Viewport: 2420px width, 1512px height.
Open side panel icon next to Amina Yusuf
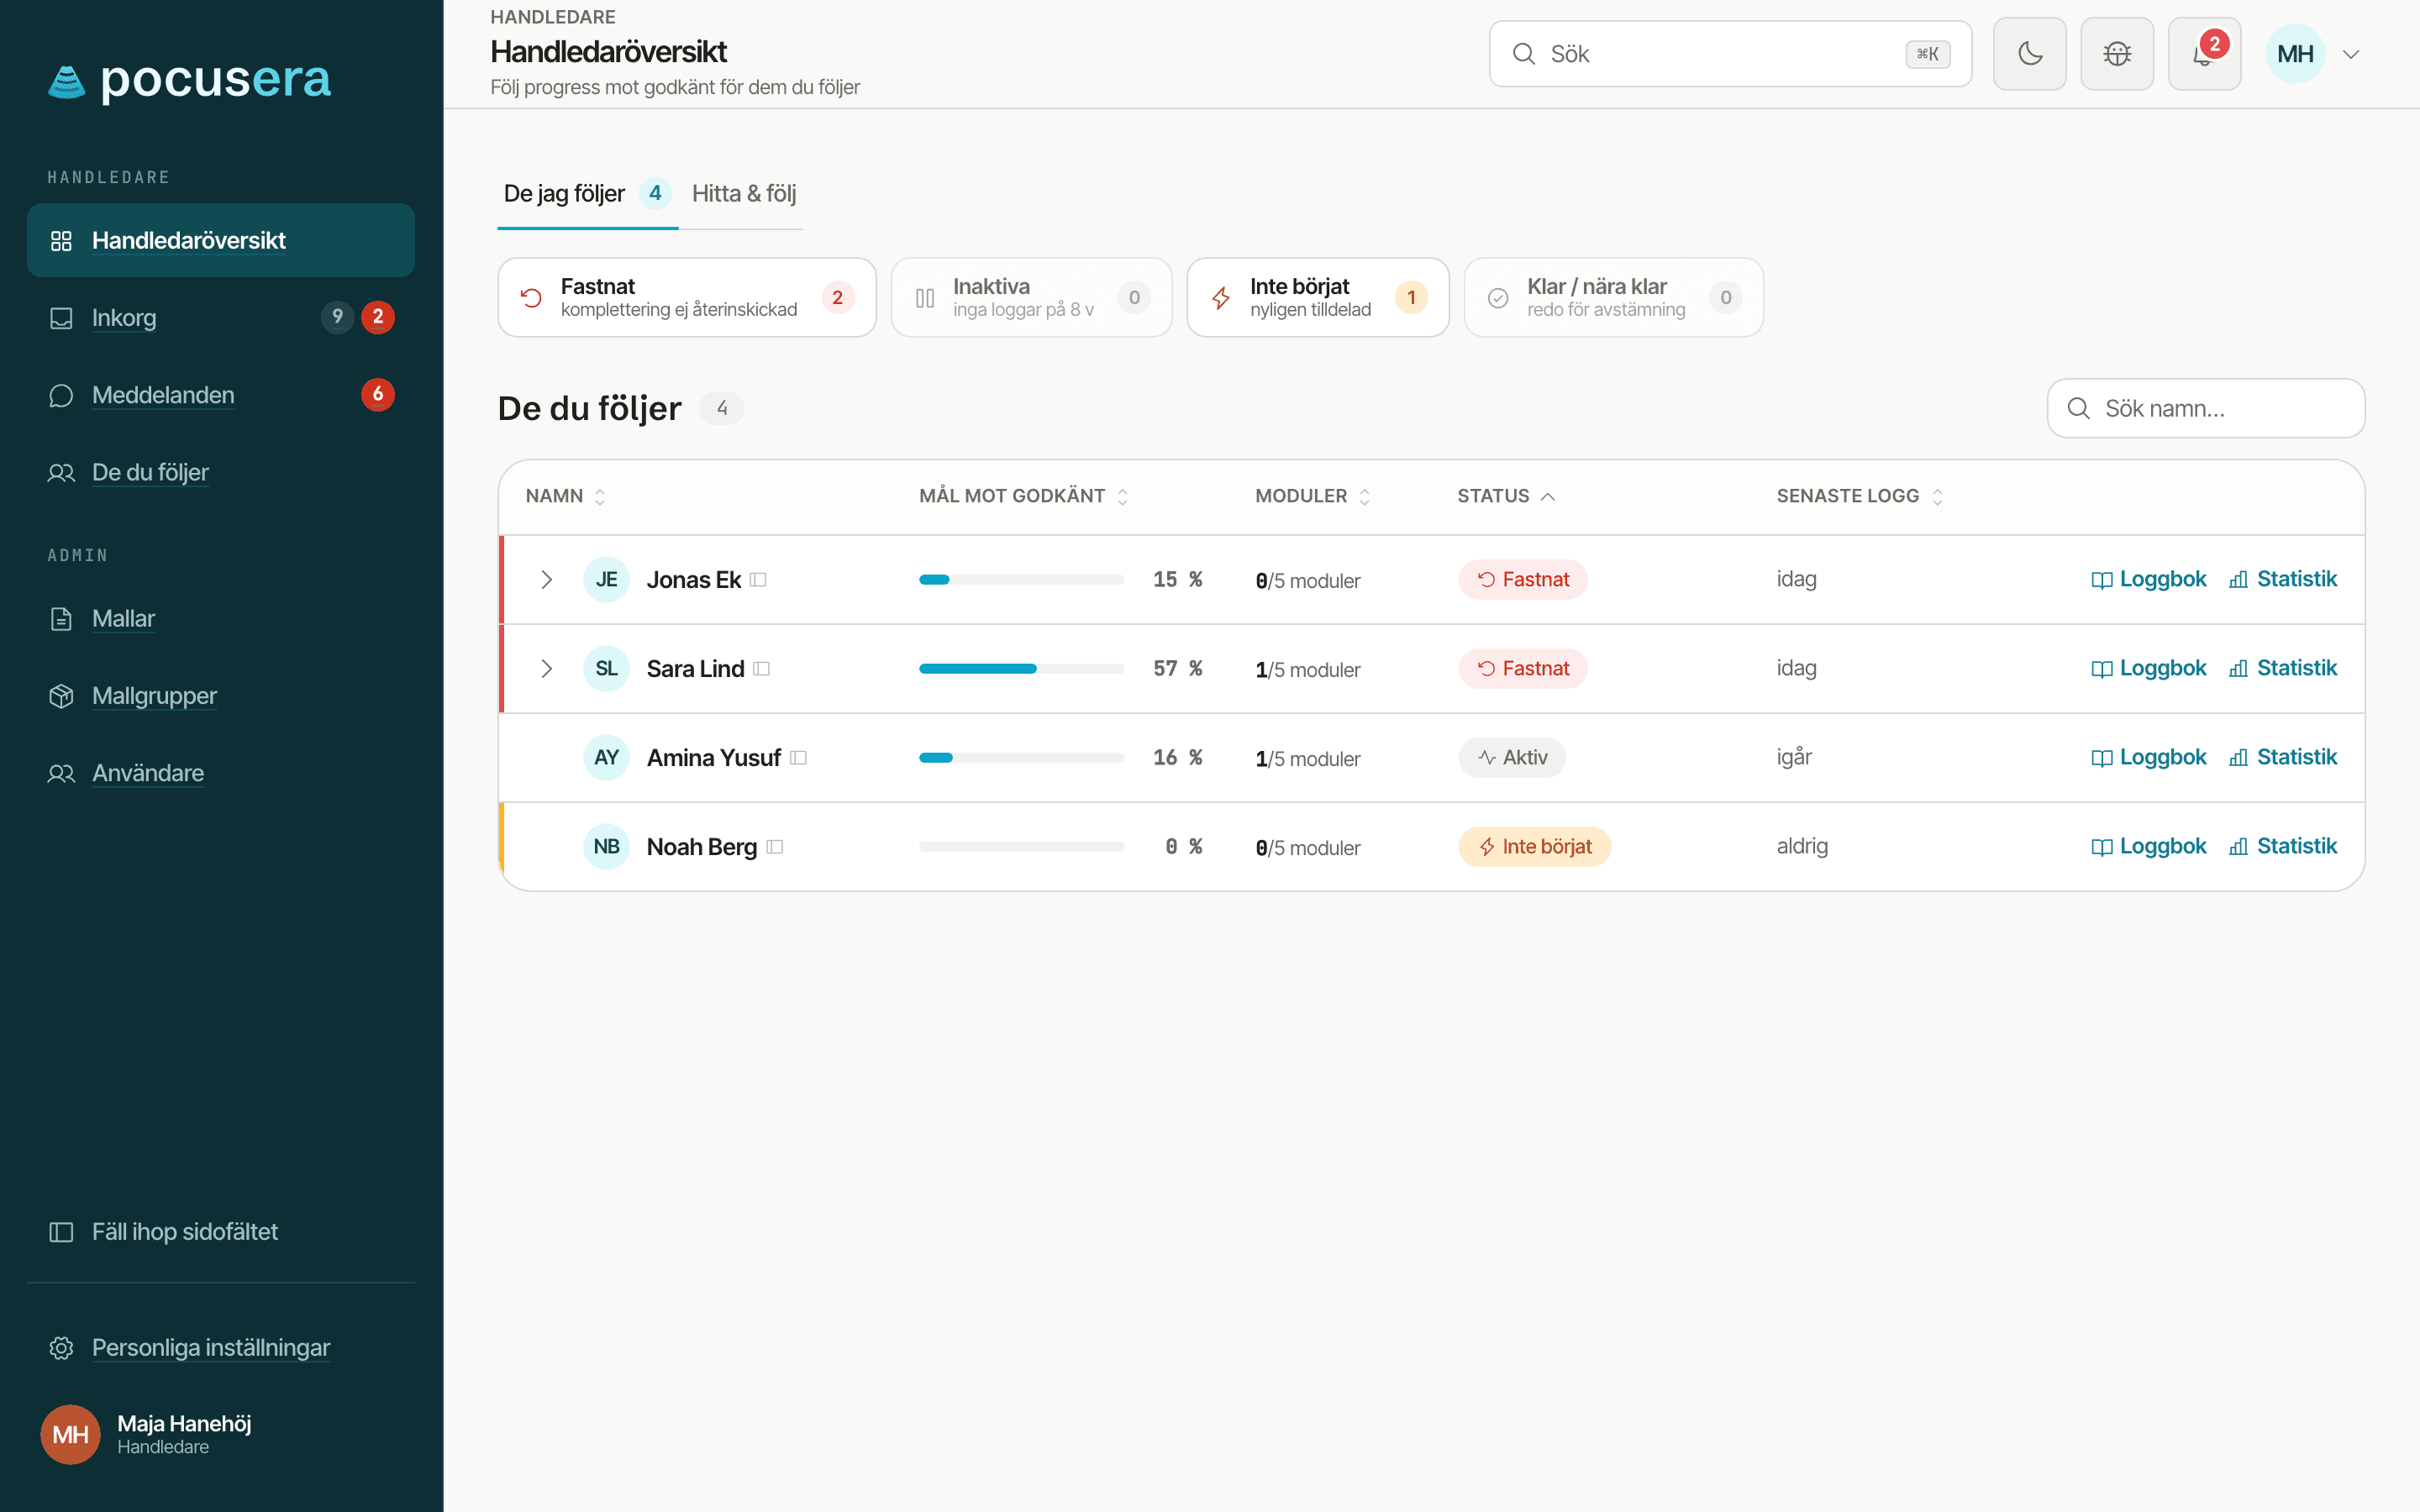click(798, 758)
